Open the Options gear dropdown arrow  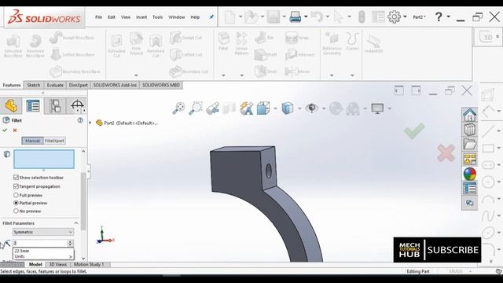point(406,17)
